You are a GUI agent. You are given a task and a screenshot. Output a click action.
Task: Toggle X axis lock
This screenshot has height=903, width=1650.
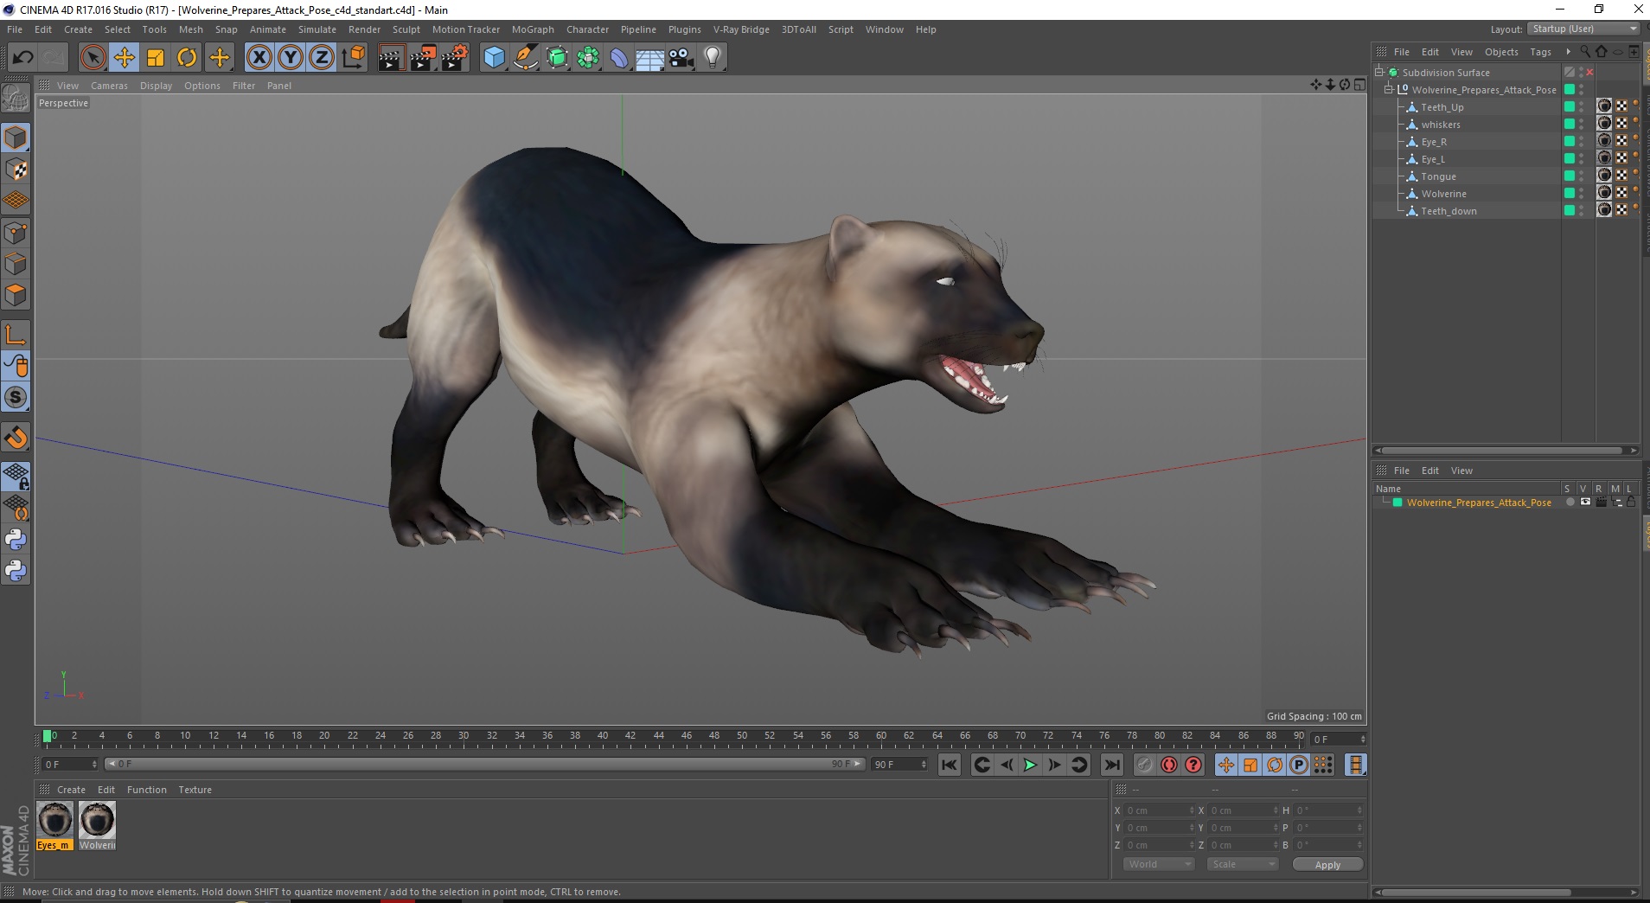pos(259,58)
